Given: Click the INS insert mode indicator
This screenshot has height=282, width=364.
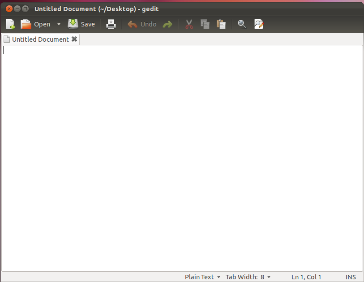Looking at the screenshot, I should (351, 277).
